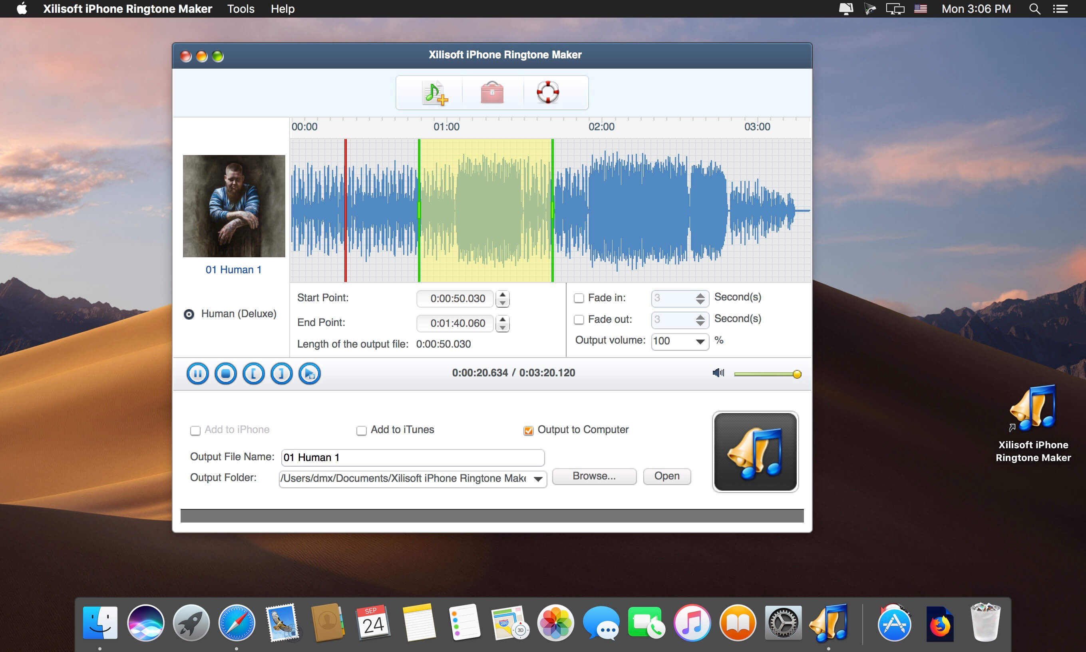Image resolution: width=1086 pixels, height=652 pixels.
Task: Click the album cover thumbnail
Action: [234, 206]
